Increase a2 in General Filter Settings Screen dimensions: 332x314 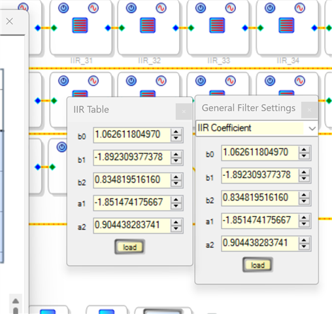(x=304, y=240)
